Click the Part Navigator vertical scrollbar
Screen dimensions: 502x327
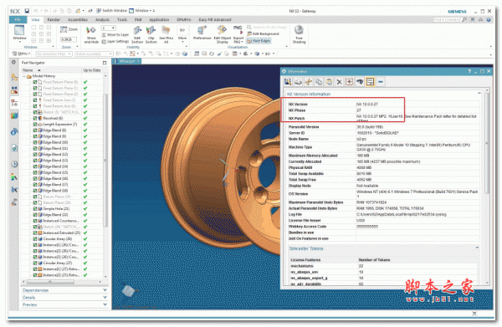coord(105,160)
